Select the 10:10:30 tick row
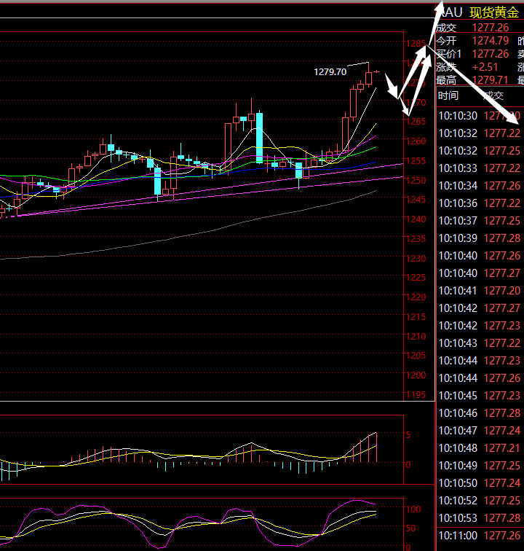 (x=479, y=115)
